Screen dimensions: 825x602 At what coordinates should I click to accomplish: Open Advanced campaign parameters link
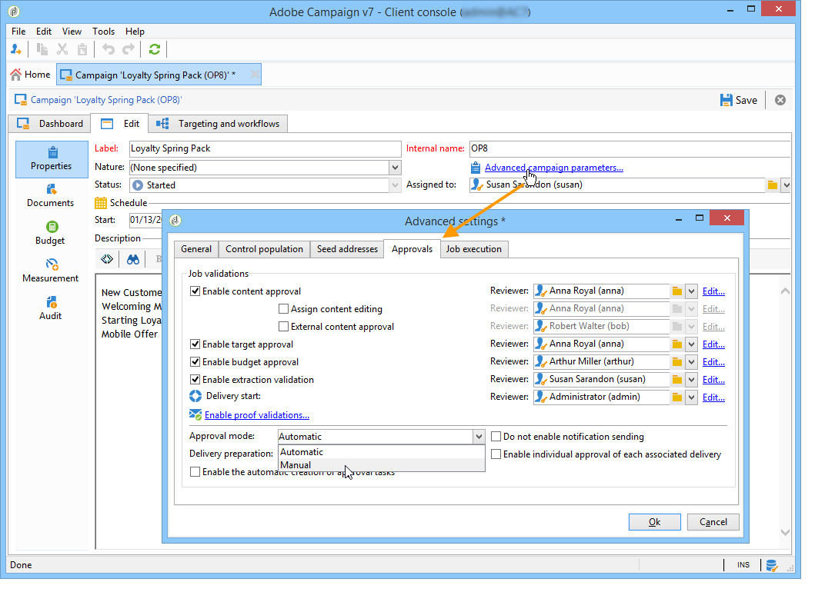[x=553, y=168]
